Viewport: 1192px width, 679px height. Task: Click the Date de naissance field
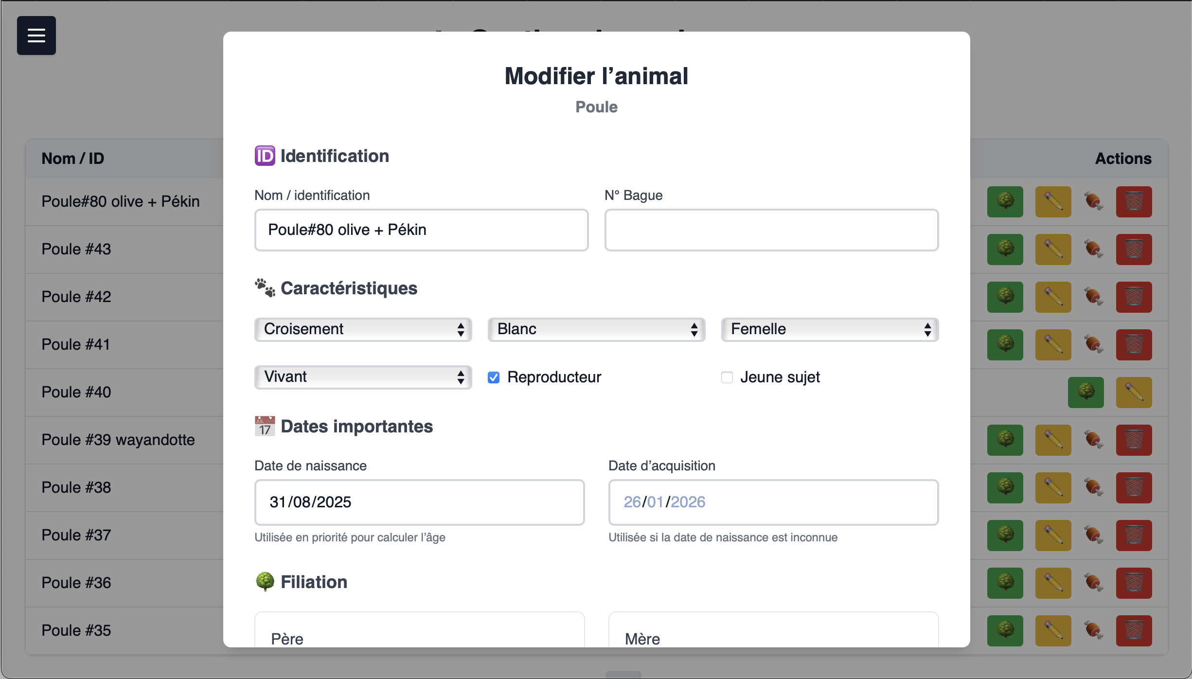tap(419, 502)
